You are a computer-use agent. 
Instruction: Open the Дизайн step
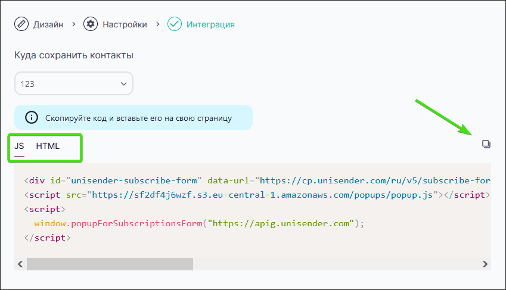click(48, 24)
